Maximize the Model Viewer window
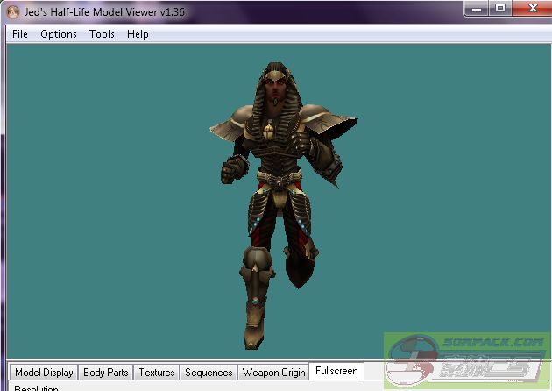Screen dimensions: 552x391 pos(500,9)
